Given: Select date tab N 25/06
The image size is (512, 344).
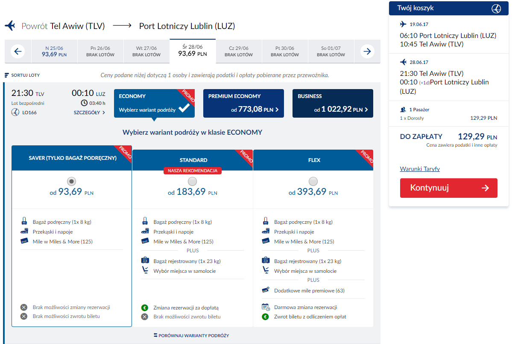Looking at the screenshot, I should tap(54, 51).
